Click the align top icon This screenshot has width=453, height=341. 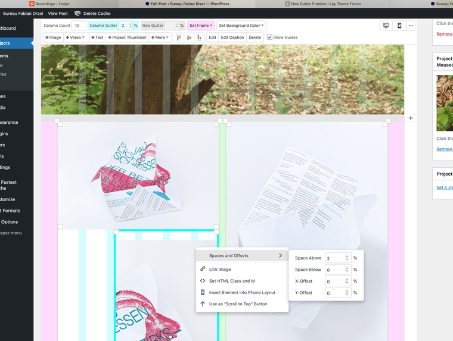click(179, 37)
